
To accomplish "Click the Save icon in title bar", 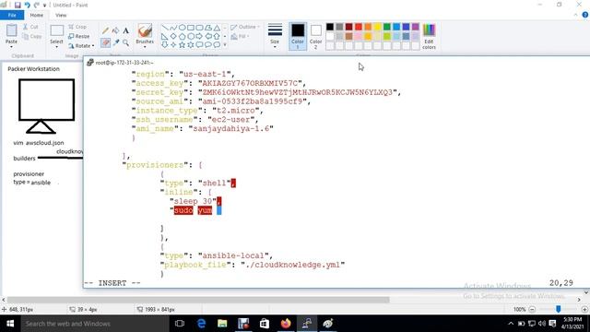I will click(x=18, y=5).
